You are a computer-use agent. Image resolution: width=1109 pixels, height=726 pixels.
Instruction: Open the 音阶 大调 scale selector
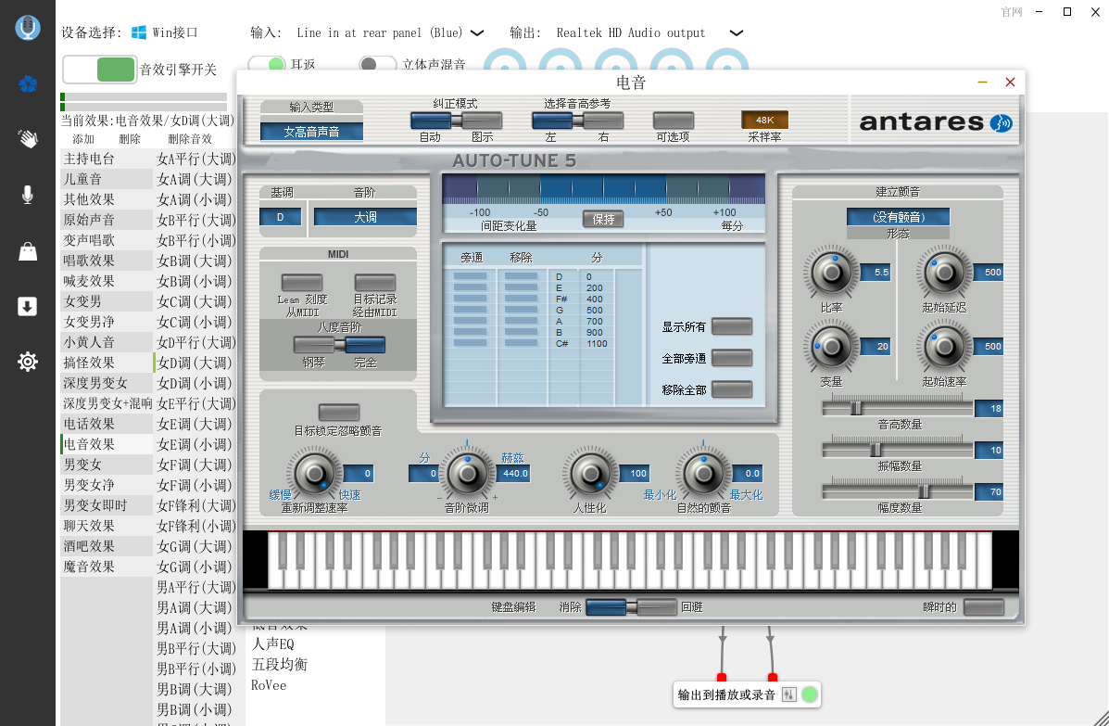click(x=365, y=217)
